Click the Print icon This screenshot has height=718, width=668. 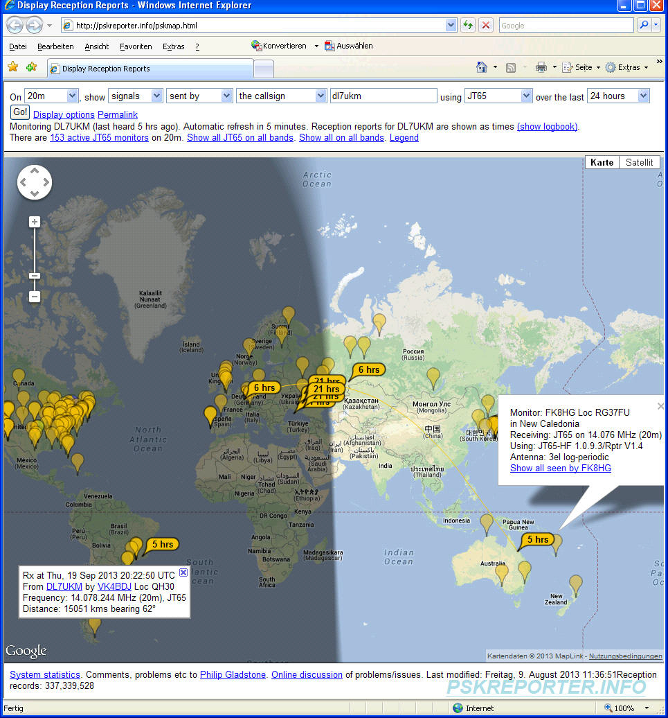541,67
